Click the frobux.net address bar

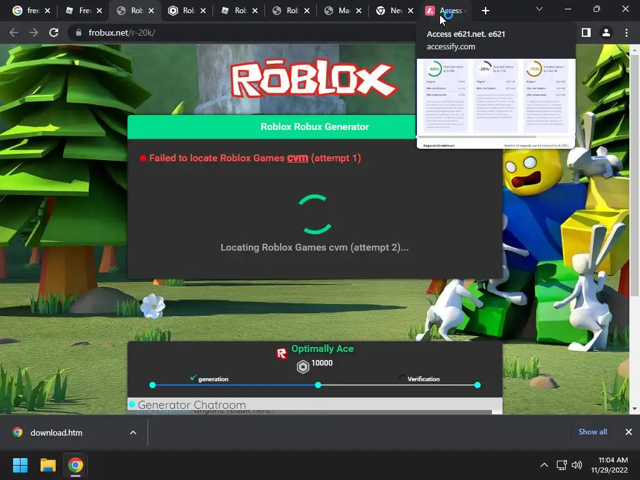pos(245,32)
